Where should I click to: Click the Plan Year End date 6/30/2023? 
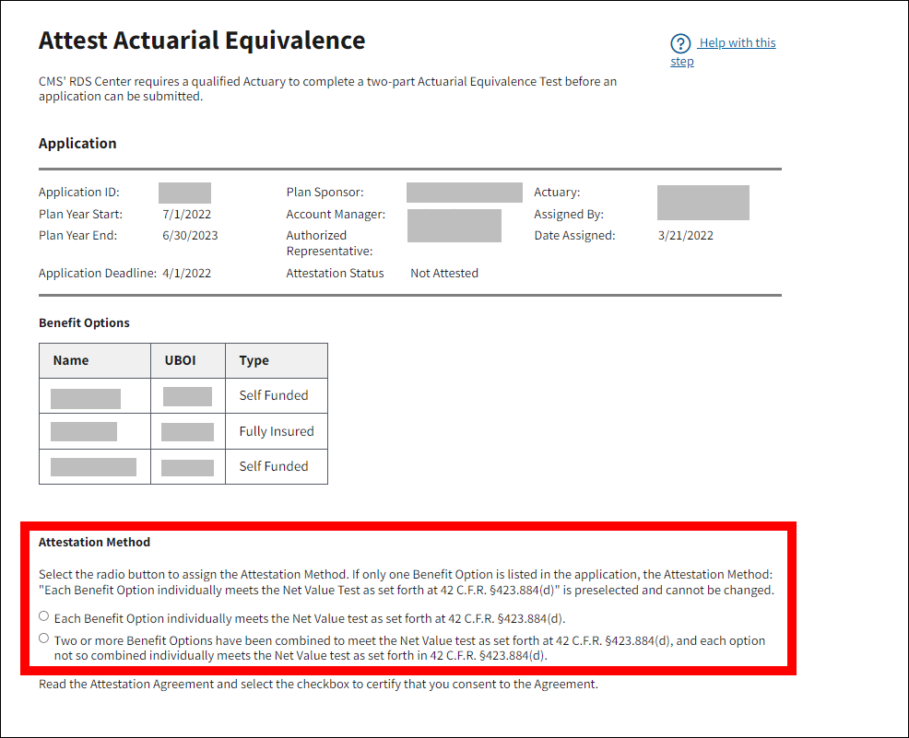point(190,235)
